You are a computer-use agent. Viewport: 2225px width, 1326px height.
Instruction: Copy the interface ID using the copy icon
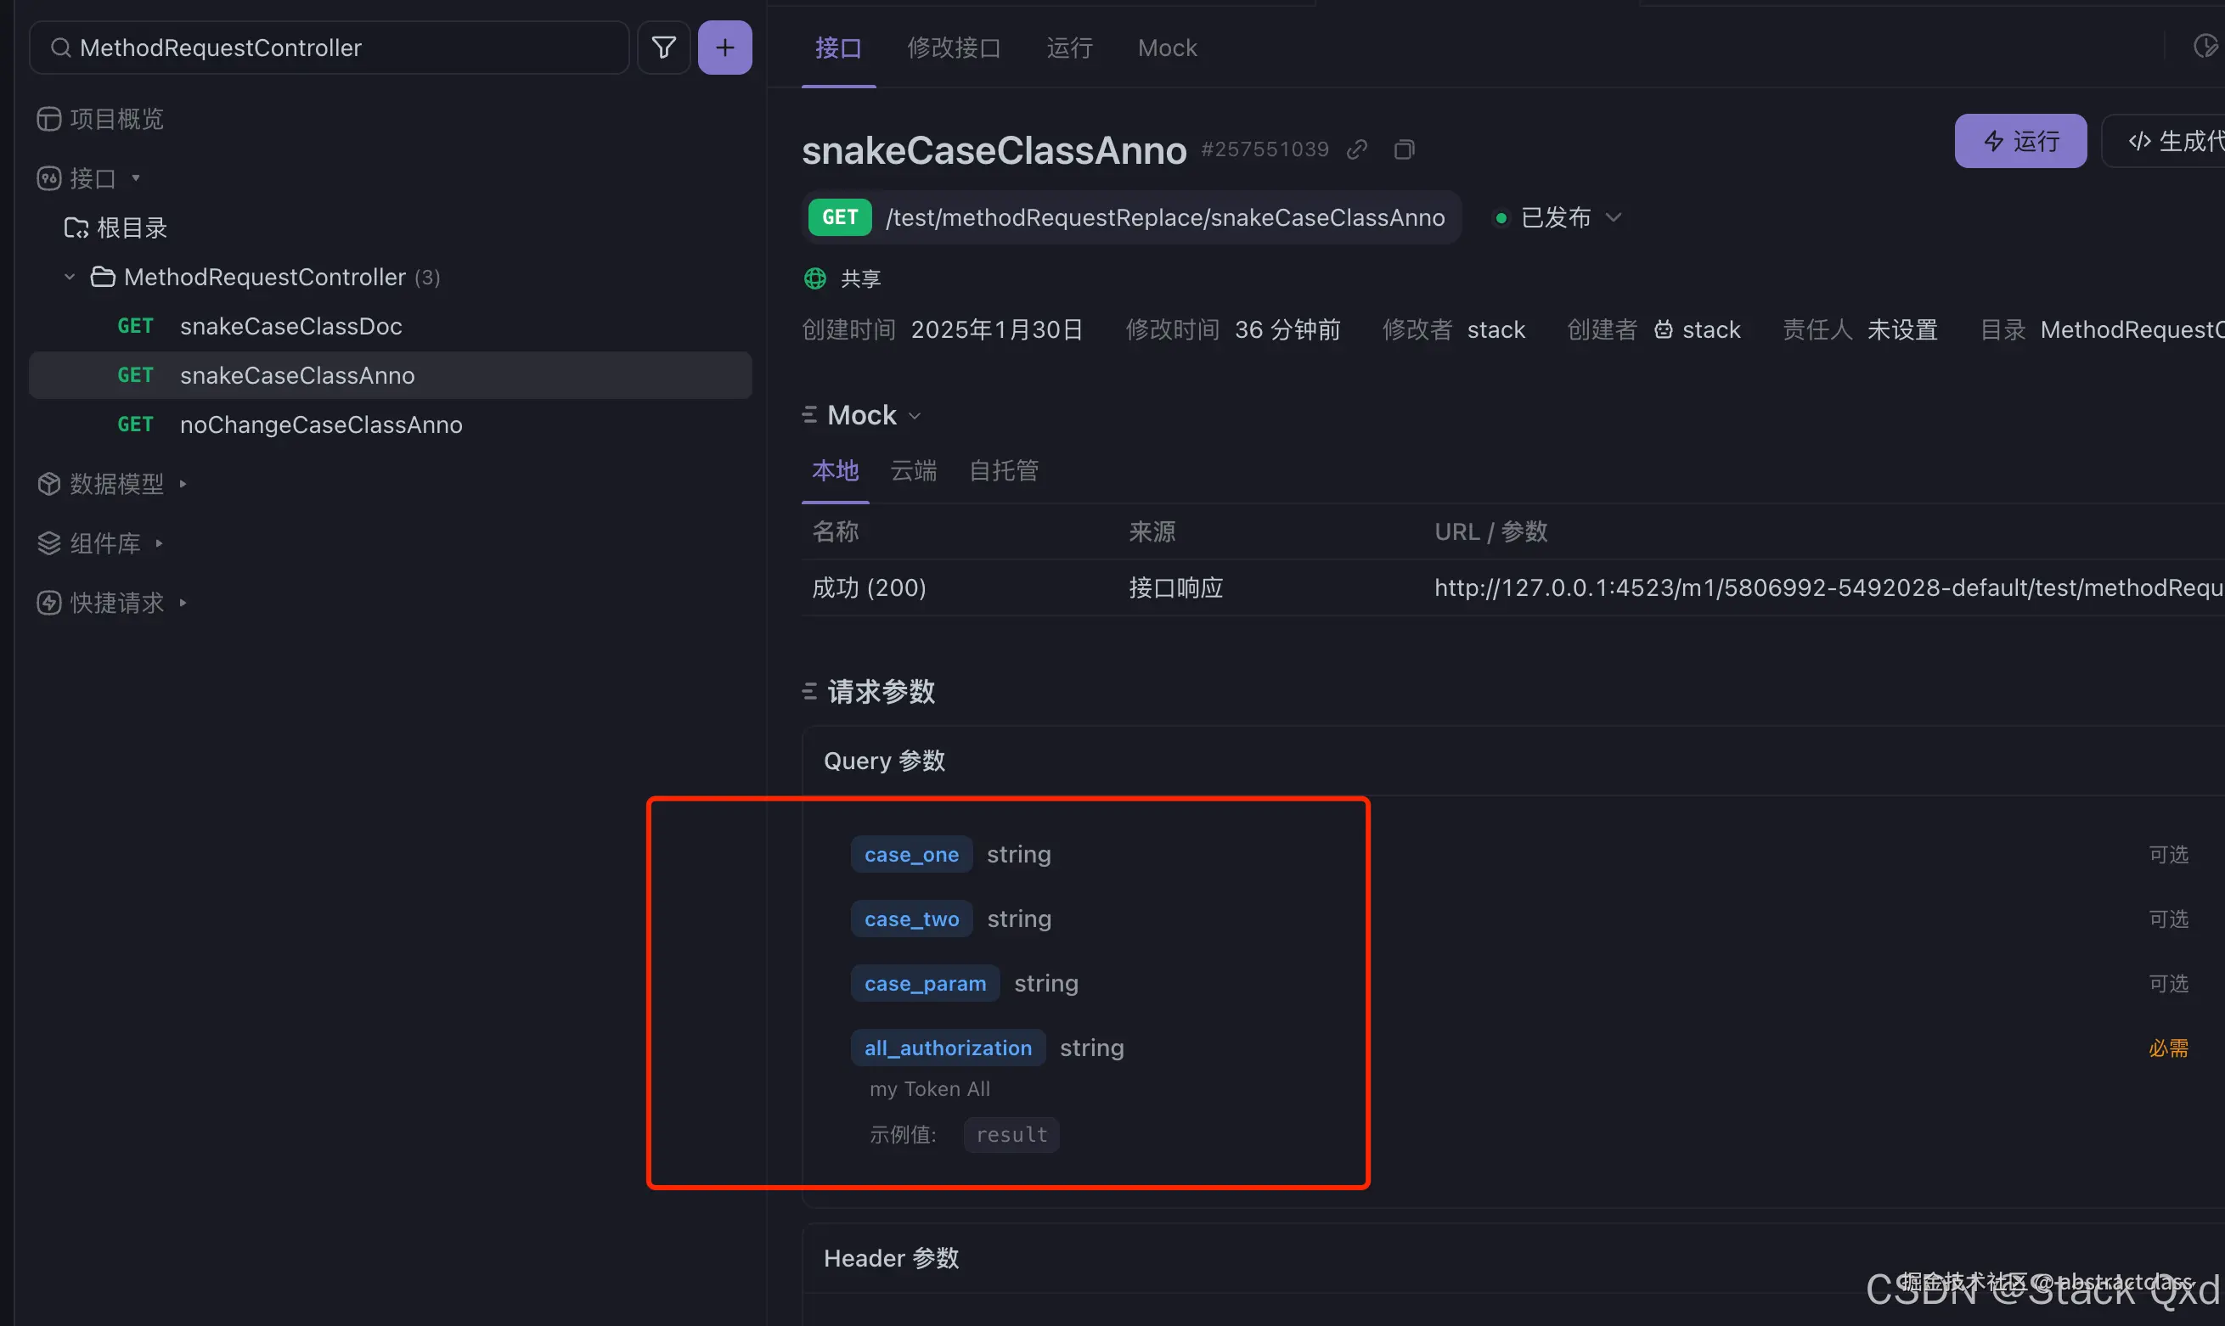[1403, 149]
